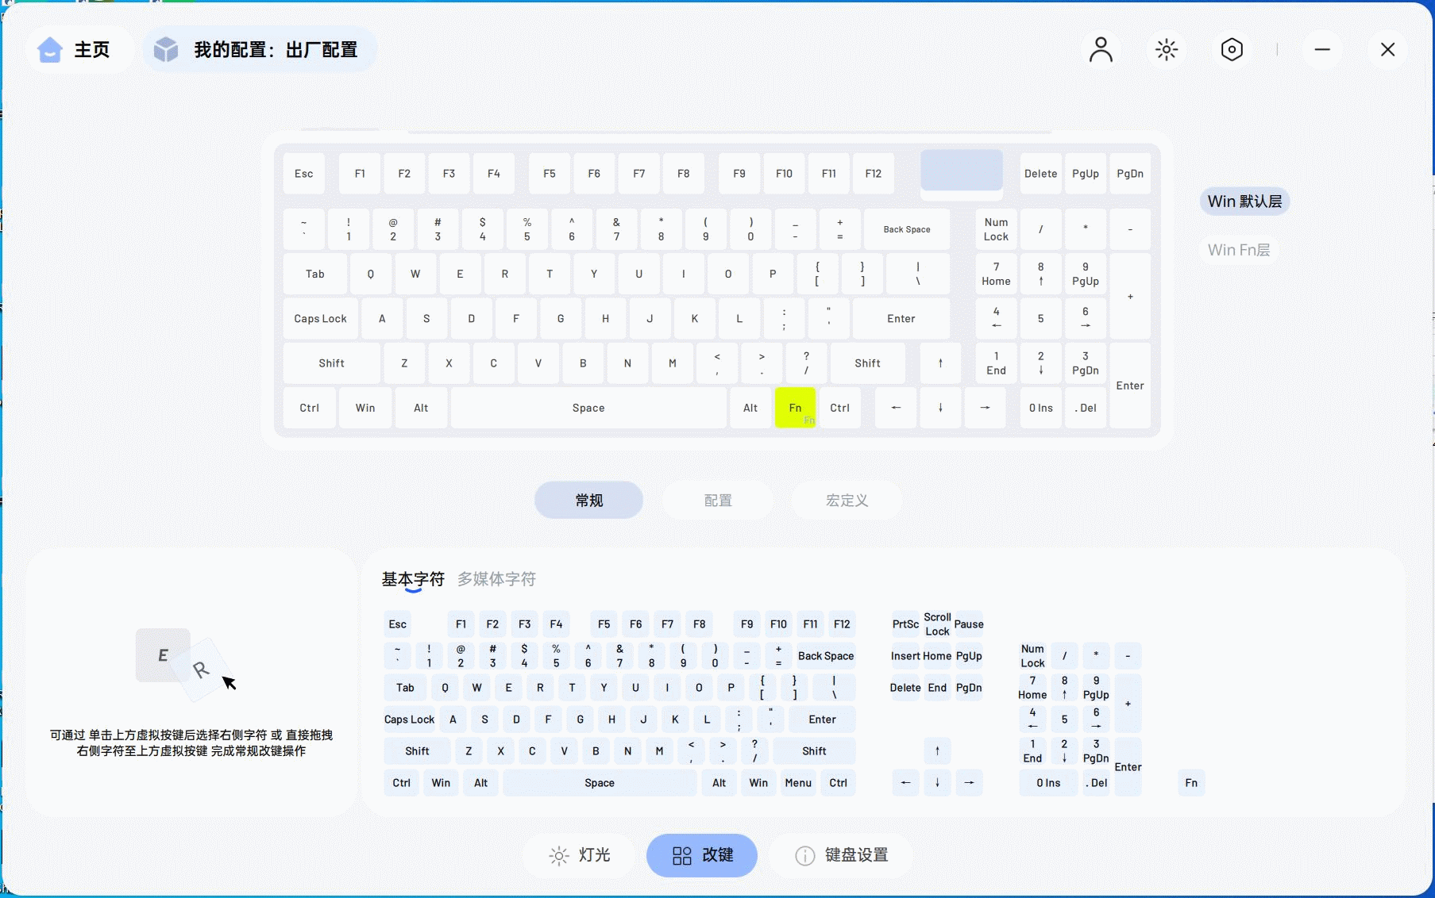Open the hexagon settings icon
This screenshot has width=1435, height=898.
[x=1231, y=49]
